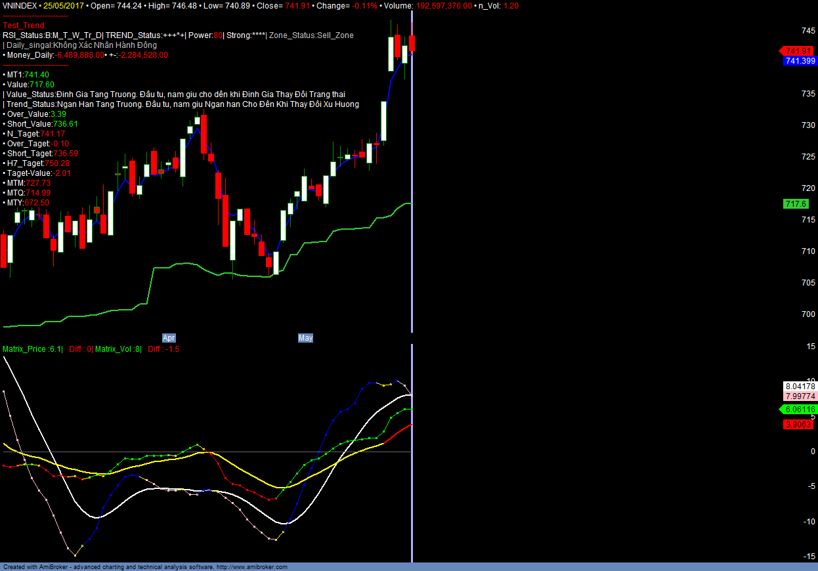This screenshot has height=571, width=818.
Task: Select the Apr month marker on time axis
Action: pos(169,338)
